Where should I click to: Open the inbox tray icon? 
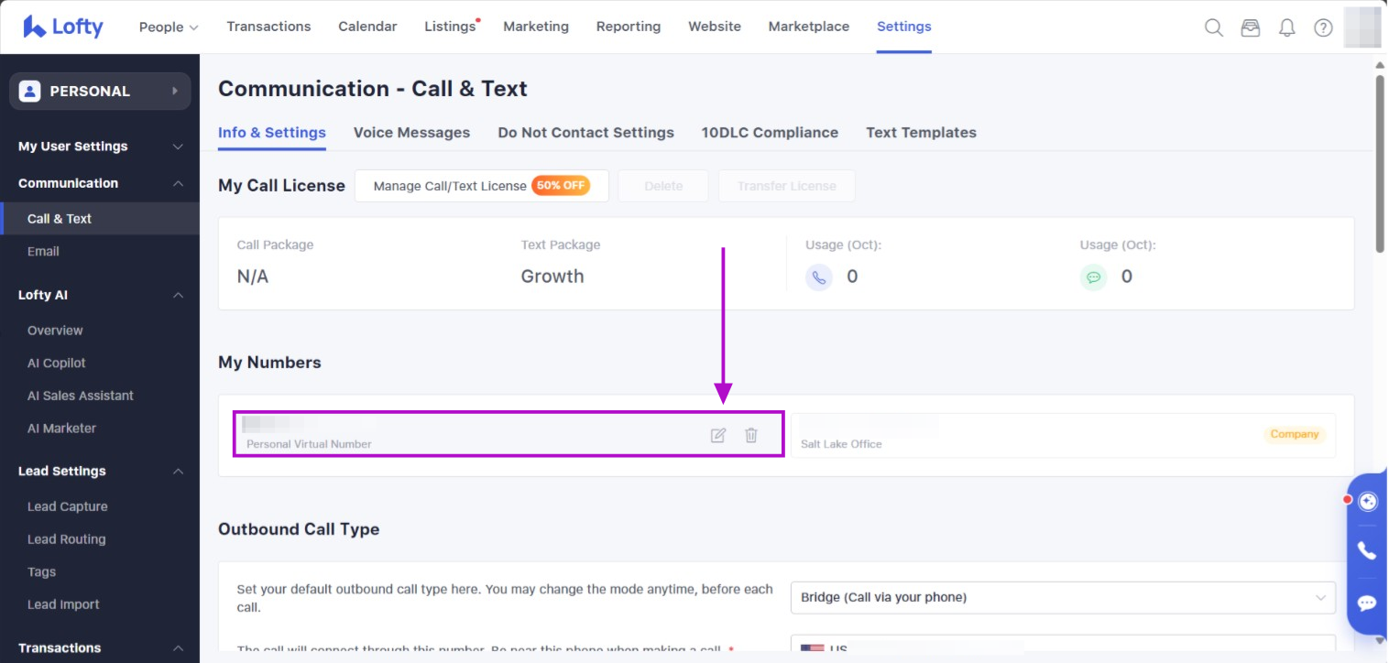click(x=1250, y=27)
